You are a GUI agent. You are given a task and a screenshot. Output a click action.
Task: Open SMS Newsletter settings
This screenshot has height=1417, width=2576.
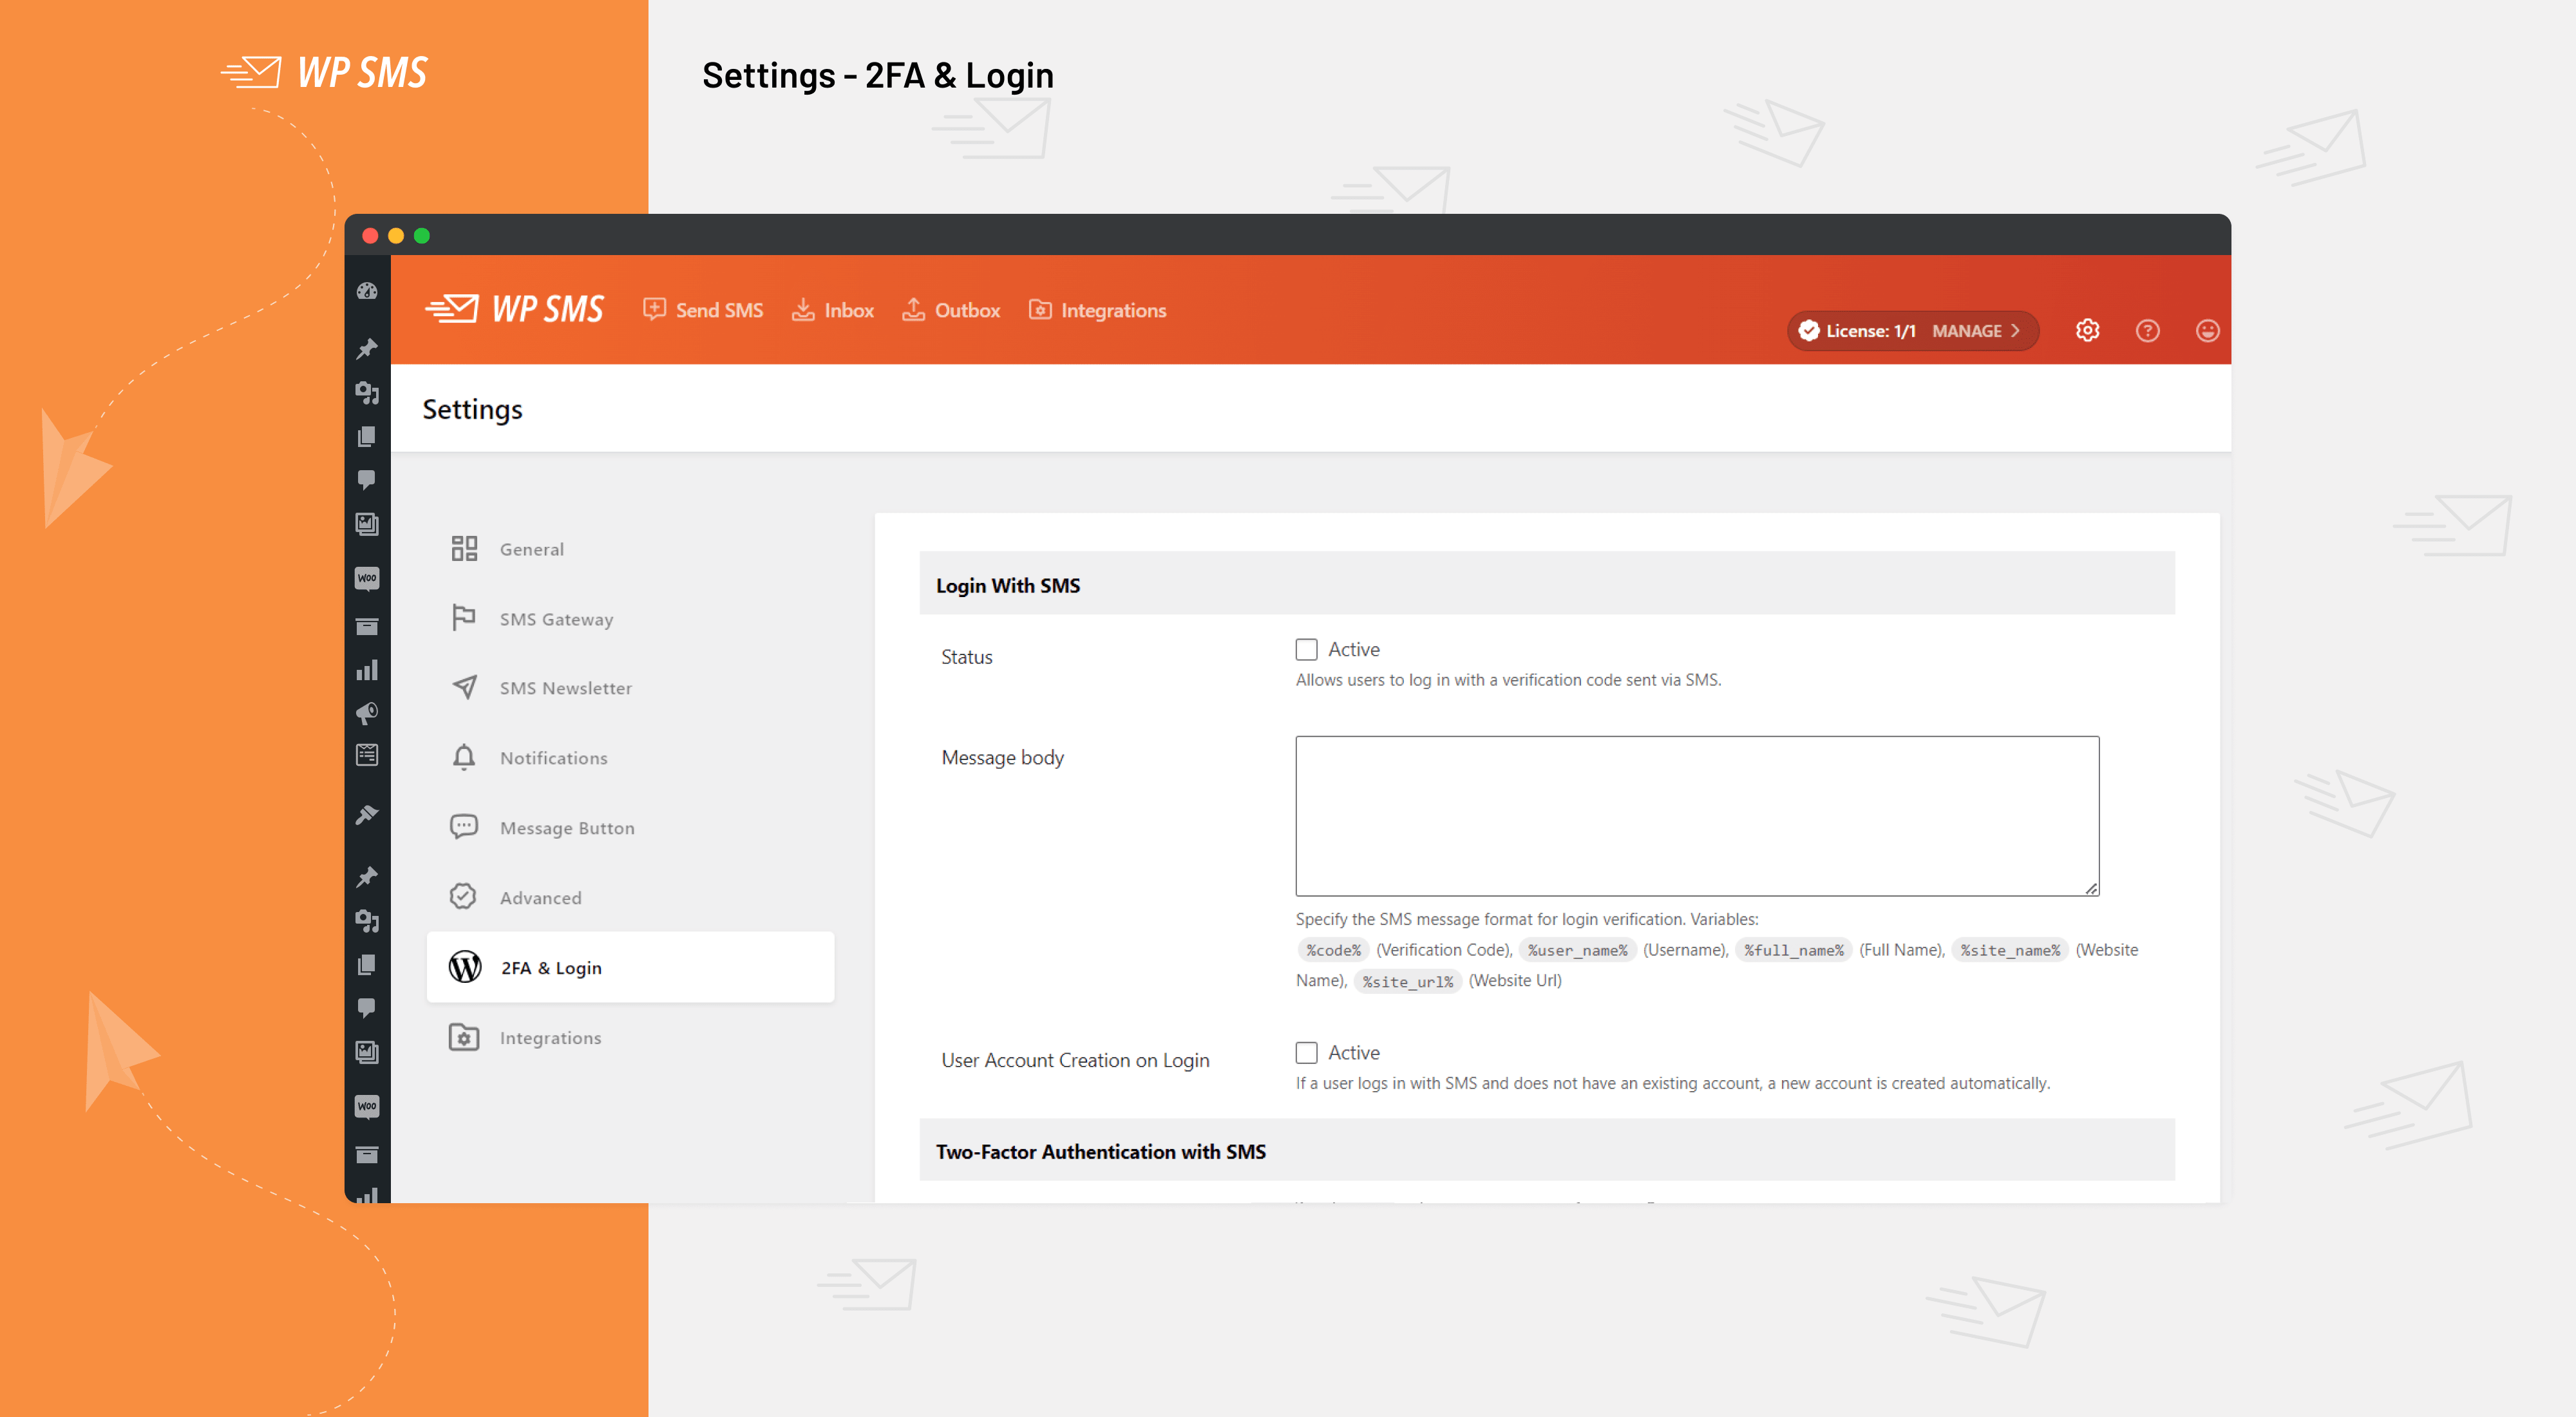[563, 687]
